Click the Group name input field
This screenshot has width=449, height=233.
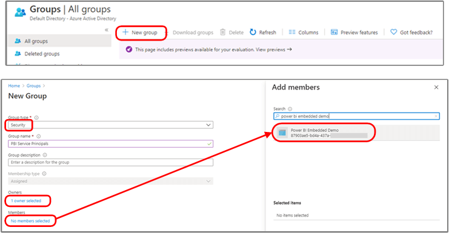(x=110, y=143)
